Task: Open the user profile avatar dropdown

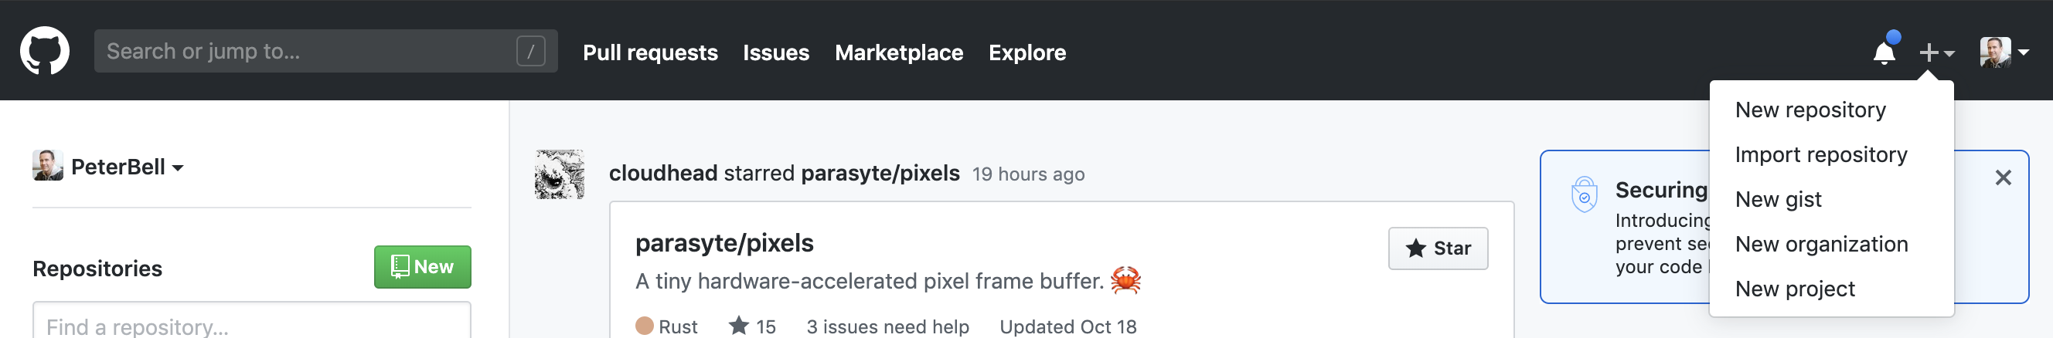Action: (x=2004, y=52)
